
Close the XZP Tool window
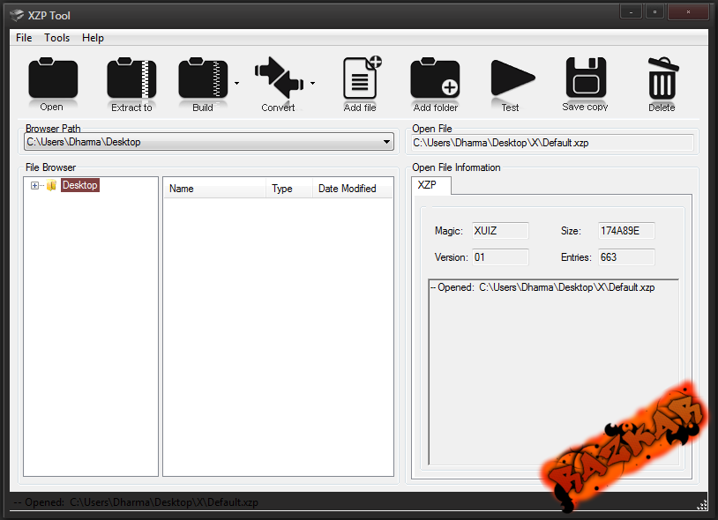tap(688, 12)
